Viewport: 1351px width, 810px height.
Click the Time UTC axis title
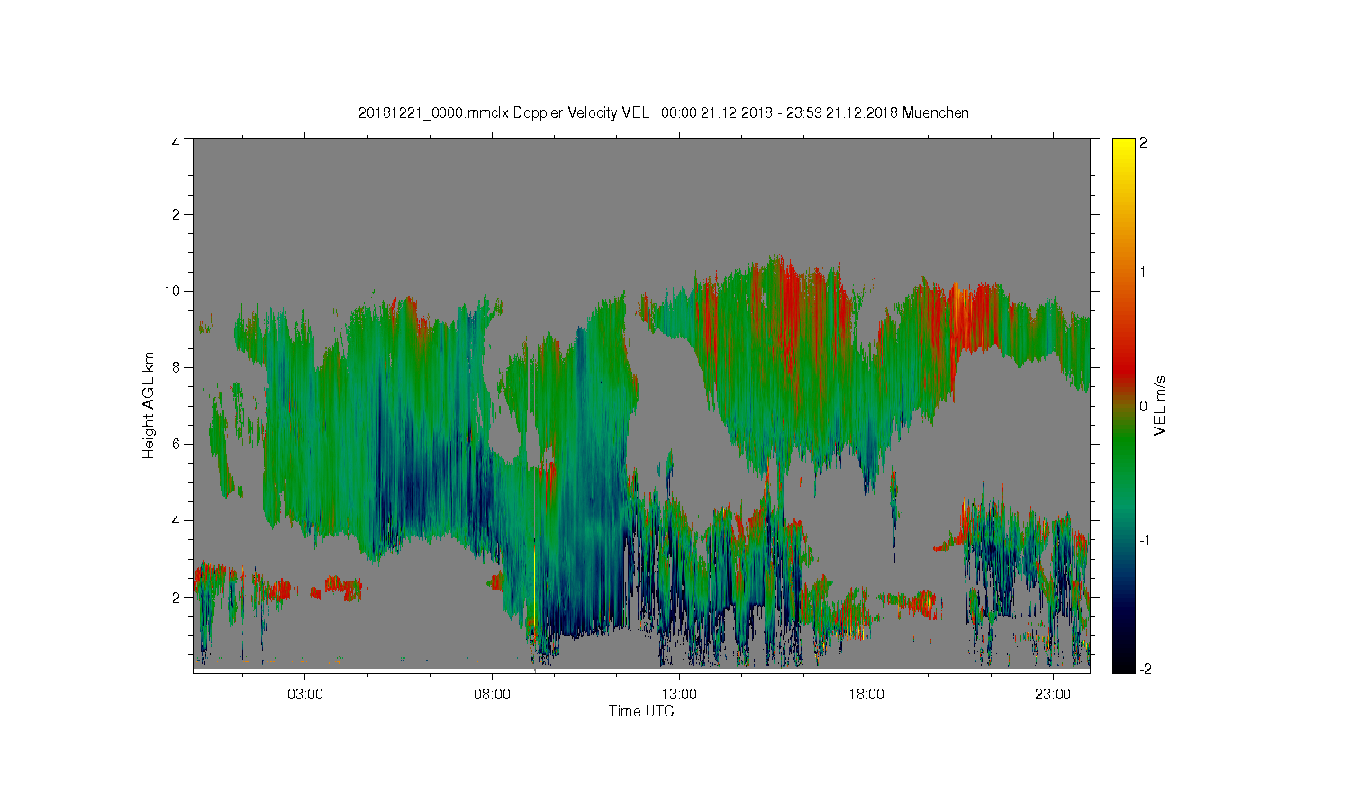click(x=641, y=711)
